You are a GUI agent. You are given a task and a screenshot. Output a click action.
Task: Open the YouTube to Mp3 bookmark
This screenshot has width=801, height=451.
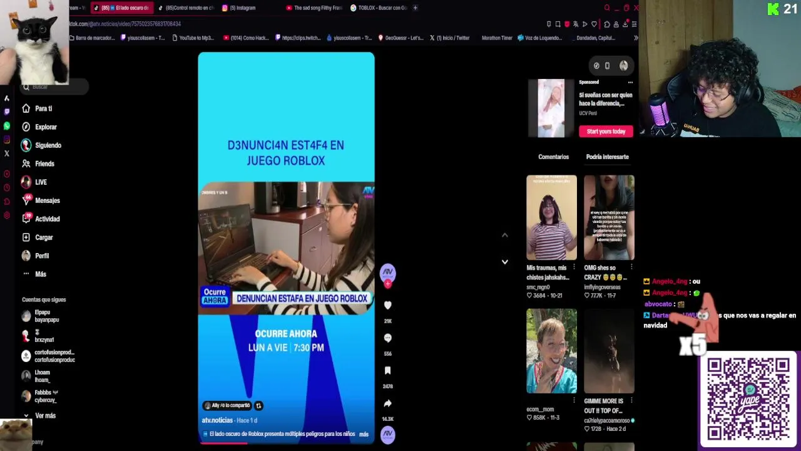pos(192,38)
